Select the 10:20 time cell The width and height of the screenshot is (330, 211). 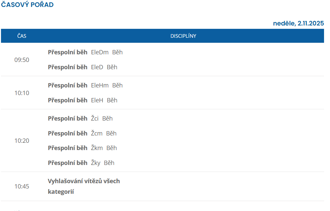click(22, 141)
